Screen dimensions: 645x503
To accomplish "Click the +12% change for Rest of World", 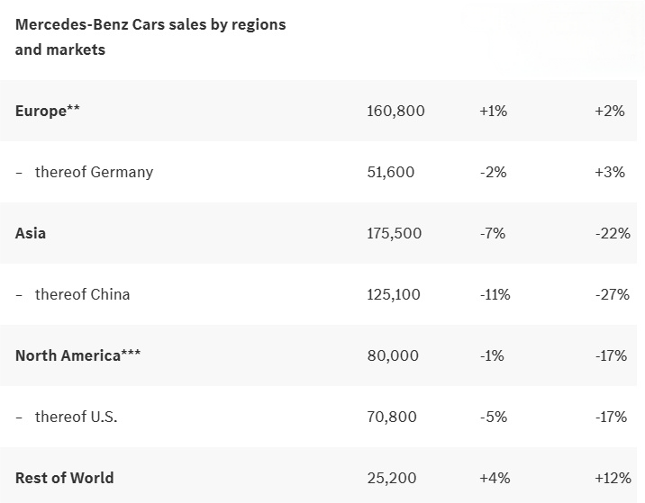I will click(611, 477).
